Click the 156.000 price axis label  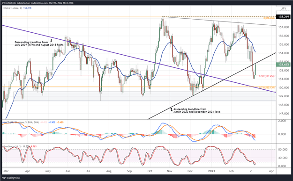pyautogui.click(x=284, y=36)
